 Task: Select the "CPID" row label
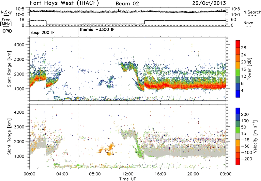pos(7,31)
